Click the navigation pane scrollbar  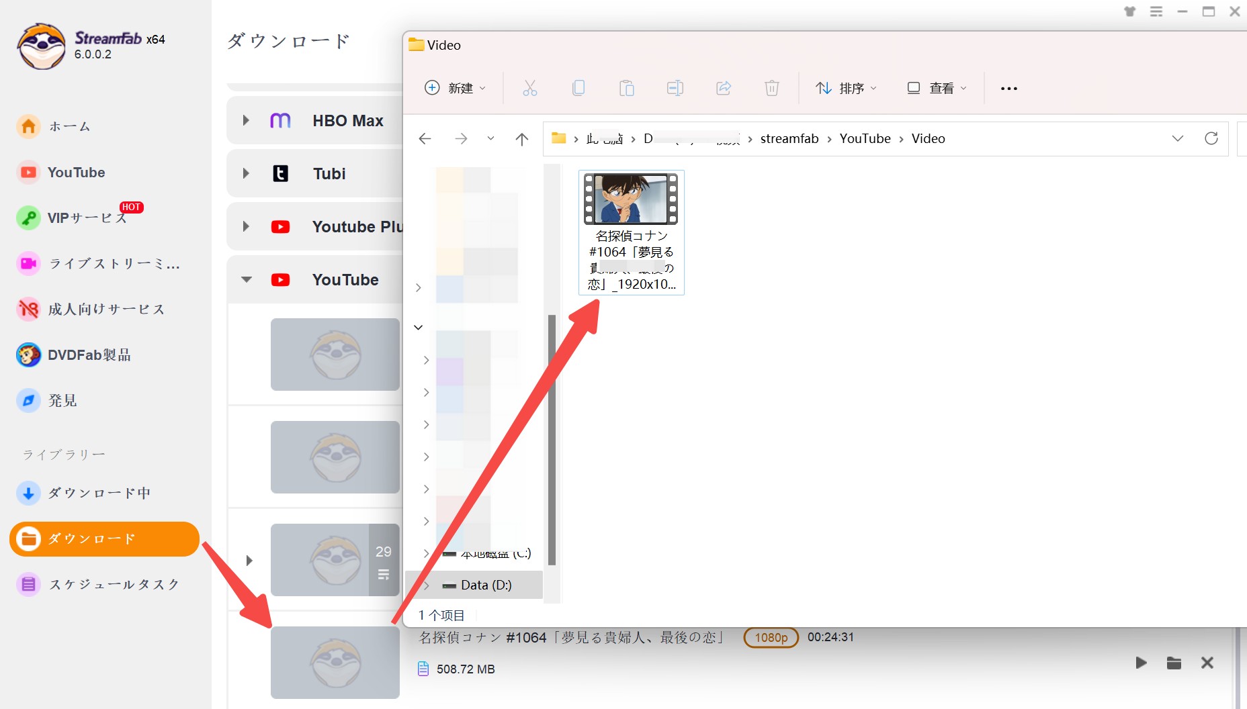552,440
